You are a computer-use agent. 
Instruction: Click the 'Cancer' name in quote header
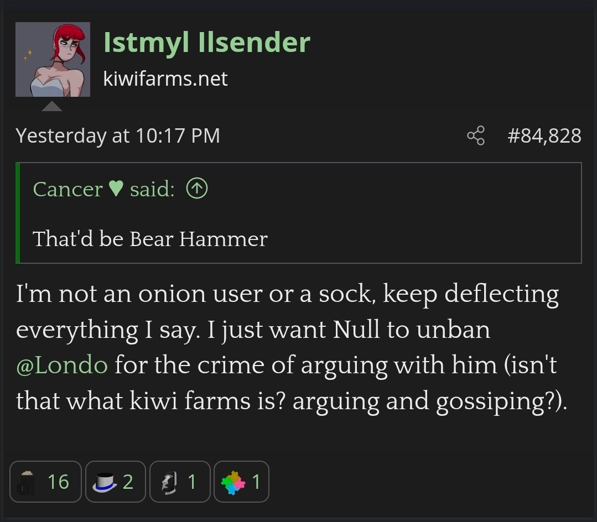[68, 189]
